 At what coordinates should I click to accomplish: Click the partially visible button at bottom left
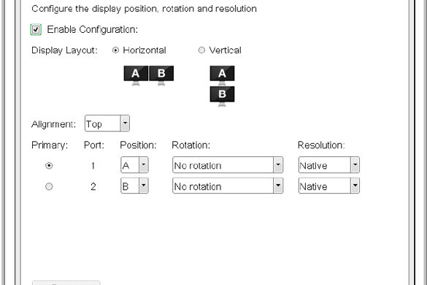click(x=66, y=283)
